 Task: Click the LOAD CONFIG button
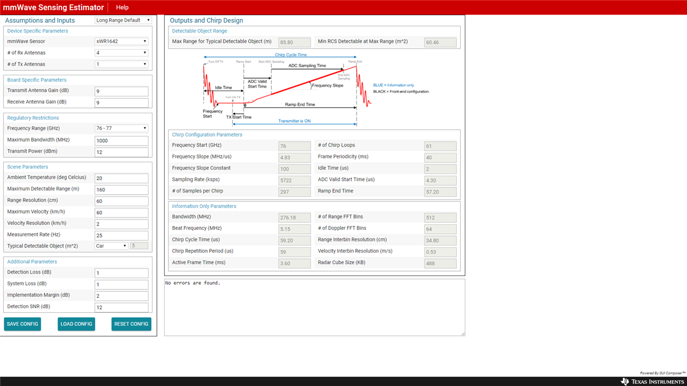[x=76, y=324]
